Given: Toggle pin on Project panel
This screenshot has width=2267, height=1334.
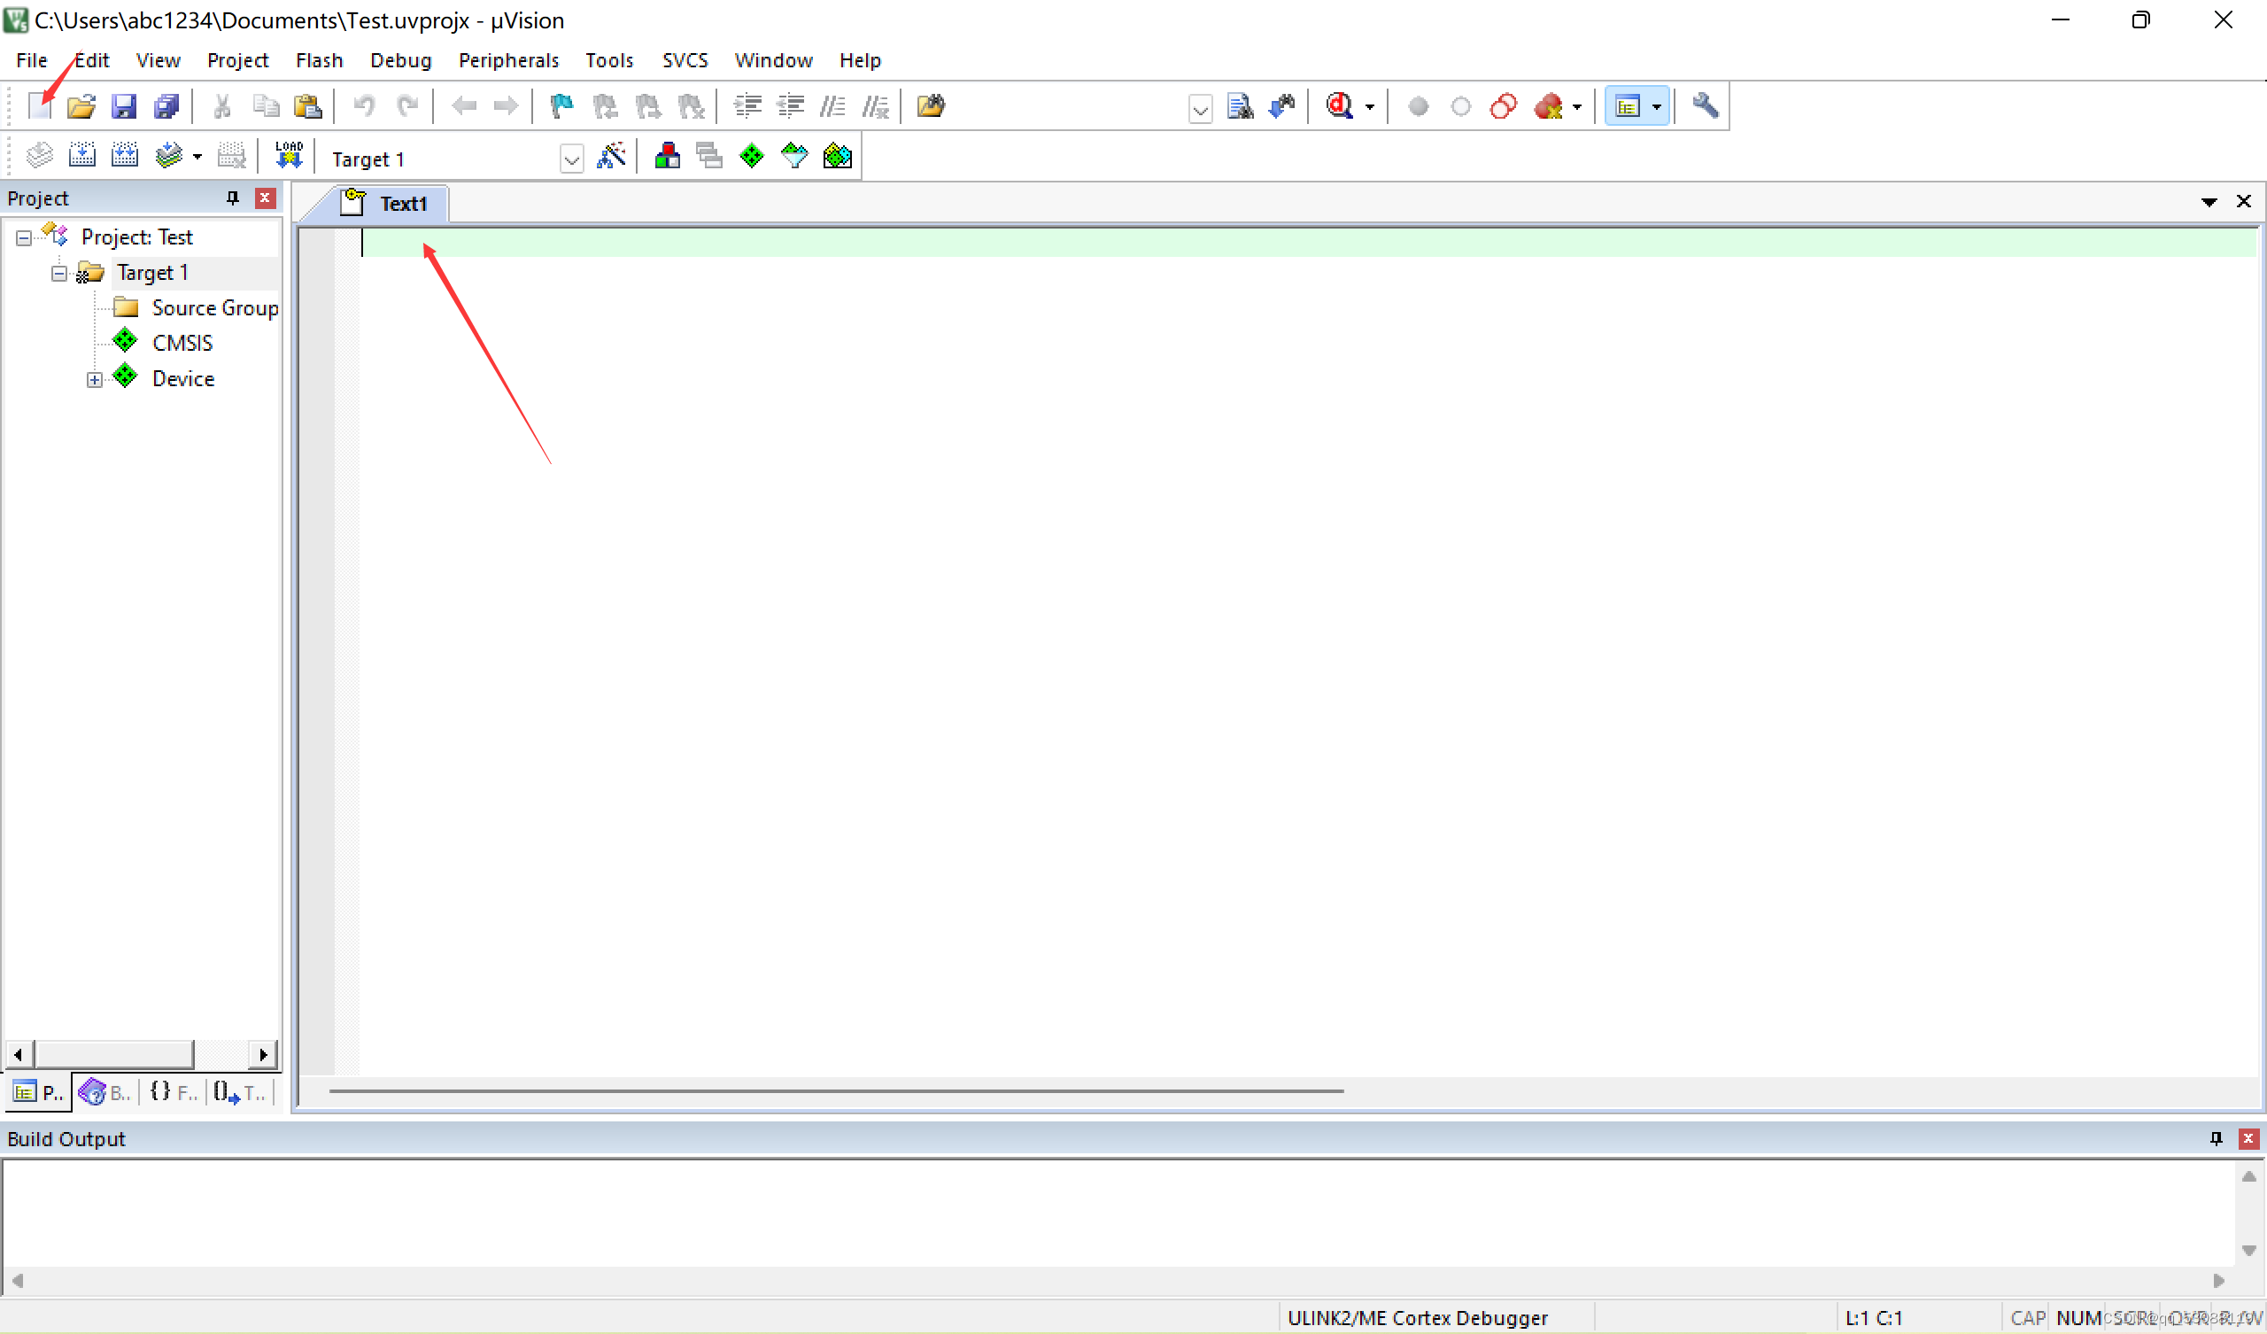Looking at the screenshot, I should pyautogui.click(x=233, y=198).
